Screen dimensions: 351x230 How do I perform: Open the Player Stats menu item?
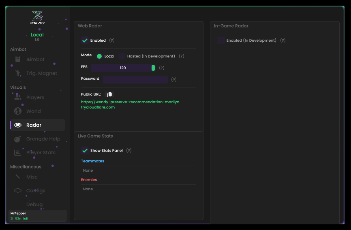(41, 153)
